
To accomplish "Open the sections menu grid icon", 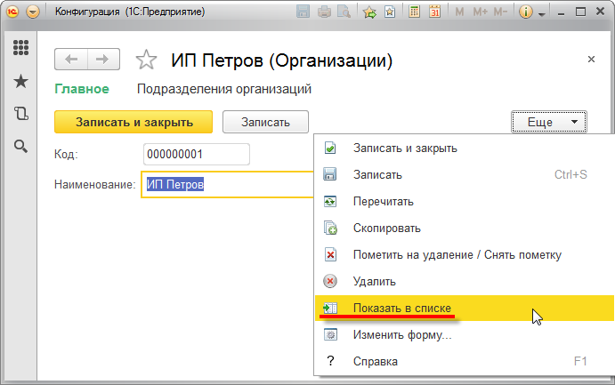I will point(20,48).
